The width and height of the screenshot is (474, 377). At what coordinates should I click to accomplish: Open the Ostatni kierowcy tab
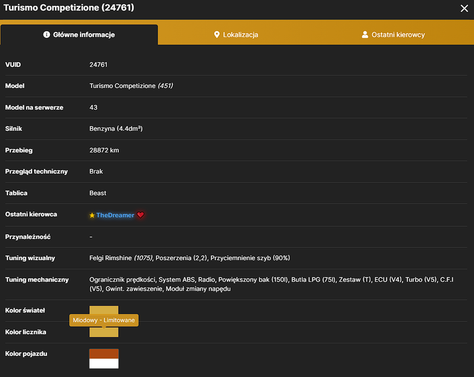click(x=393, y=35)
